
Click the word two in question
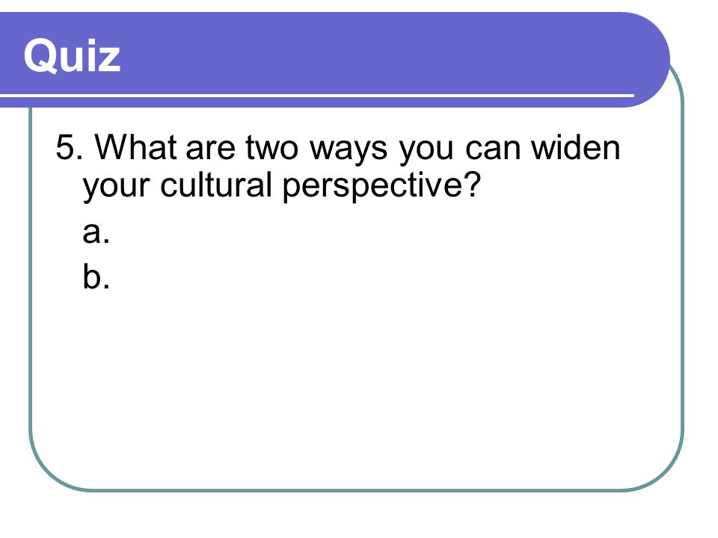272,147
